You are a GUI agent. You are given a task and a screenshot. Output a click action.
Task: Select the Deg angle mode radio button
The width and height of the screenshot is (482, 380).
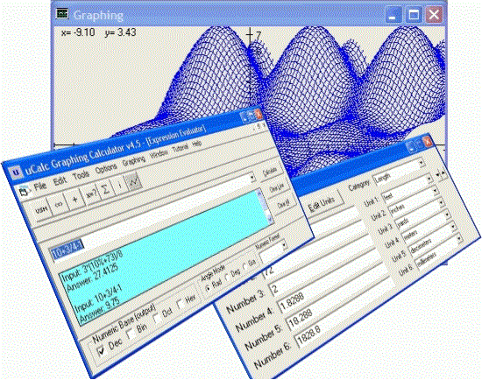(228, 277)
